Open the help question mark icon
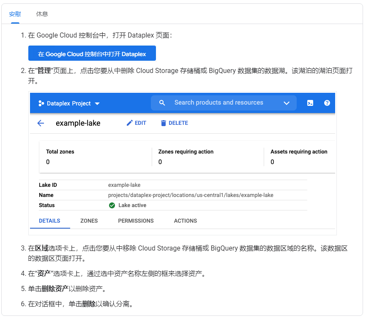The width and height of the screenshot is (366, 318). [x=327, y=103]
